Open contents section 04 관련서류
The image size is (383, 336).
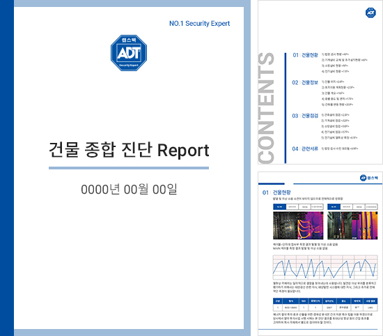(305, 148)
